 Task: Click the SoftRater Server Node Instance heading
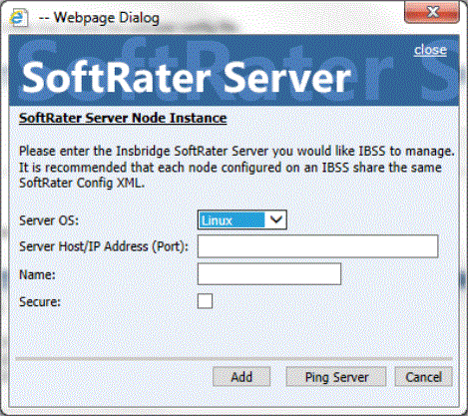123,118
